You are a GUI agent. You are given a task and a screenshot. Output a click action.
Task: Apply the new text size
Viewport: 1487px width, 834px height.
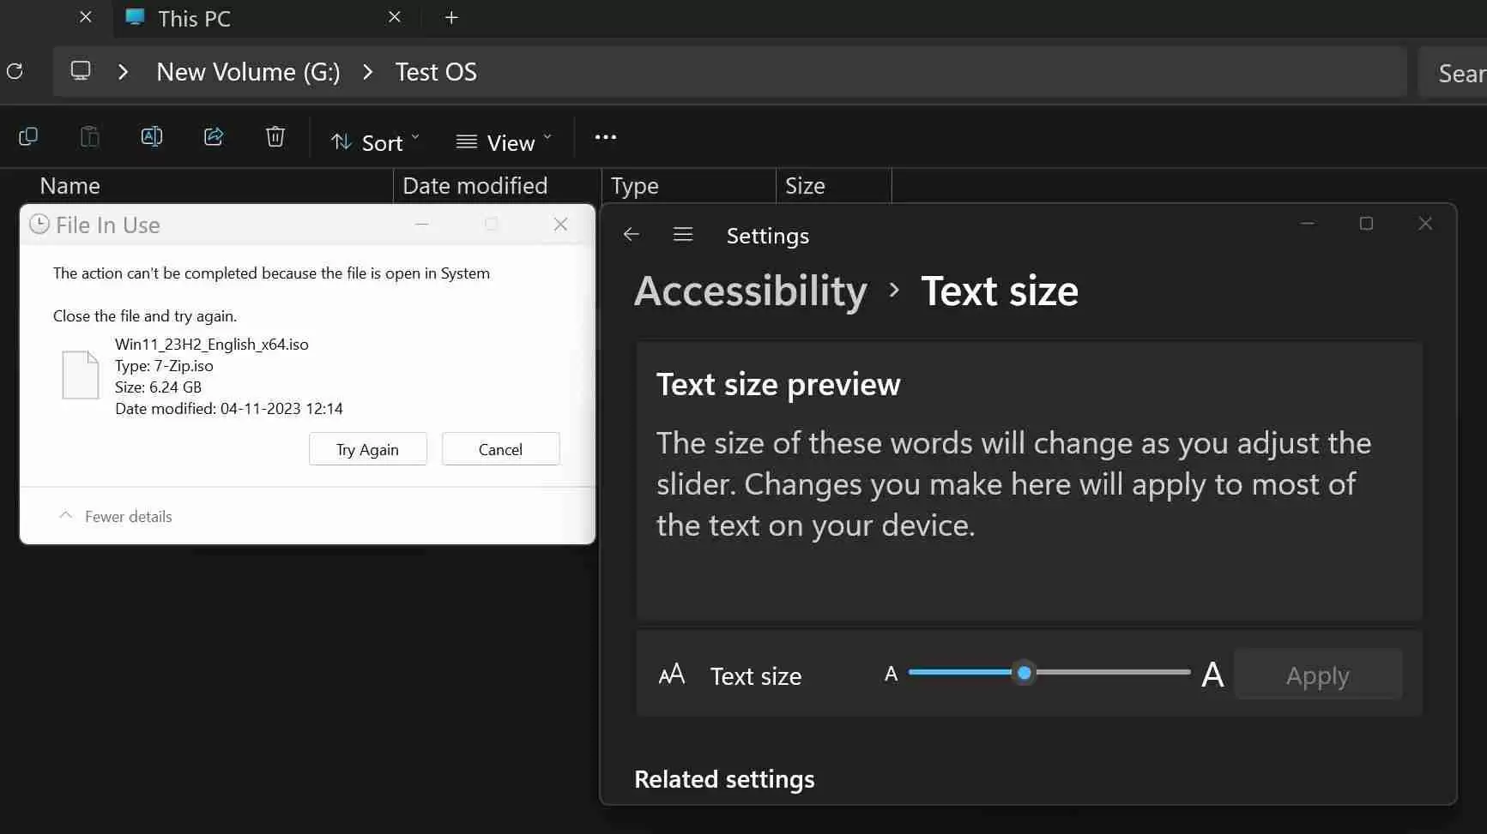point(1318,675)
